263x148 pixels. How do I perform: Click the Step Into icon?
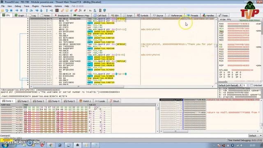pos(27,10)
